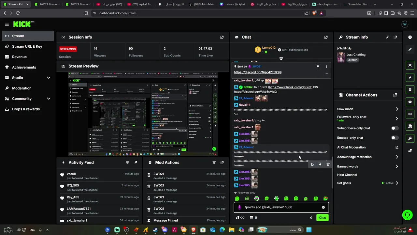Image resolution: width=417 pixels, height=235 pixels.
Task: Open the Activity Feed filter options
Action: point(127,163)
